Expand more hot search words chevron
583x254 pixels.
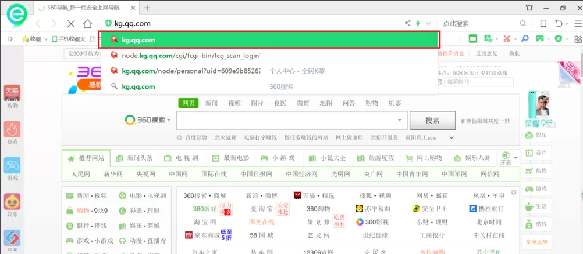tap(452, 137)
